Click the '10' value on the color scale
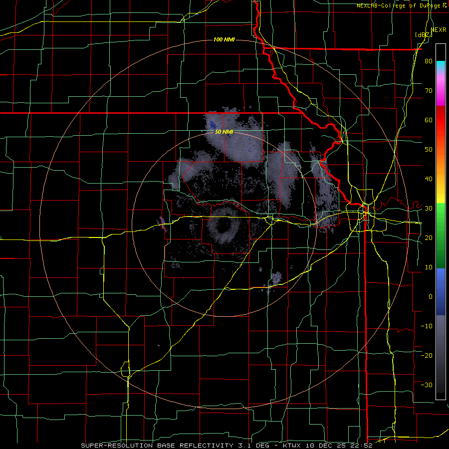The width and height of the screenshot is (449, 449). [x=429, y=267]
